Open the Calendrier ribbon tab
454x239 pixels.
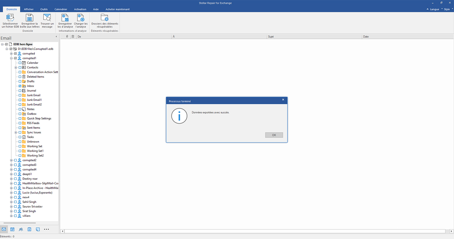61,9
